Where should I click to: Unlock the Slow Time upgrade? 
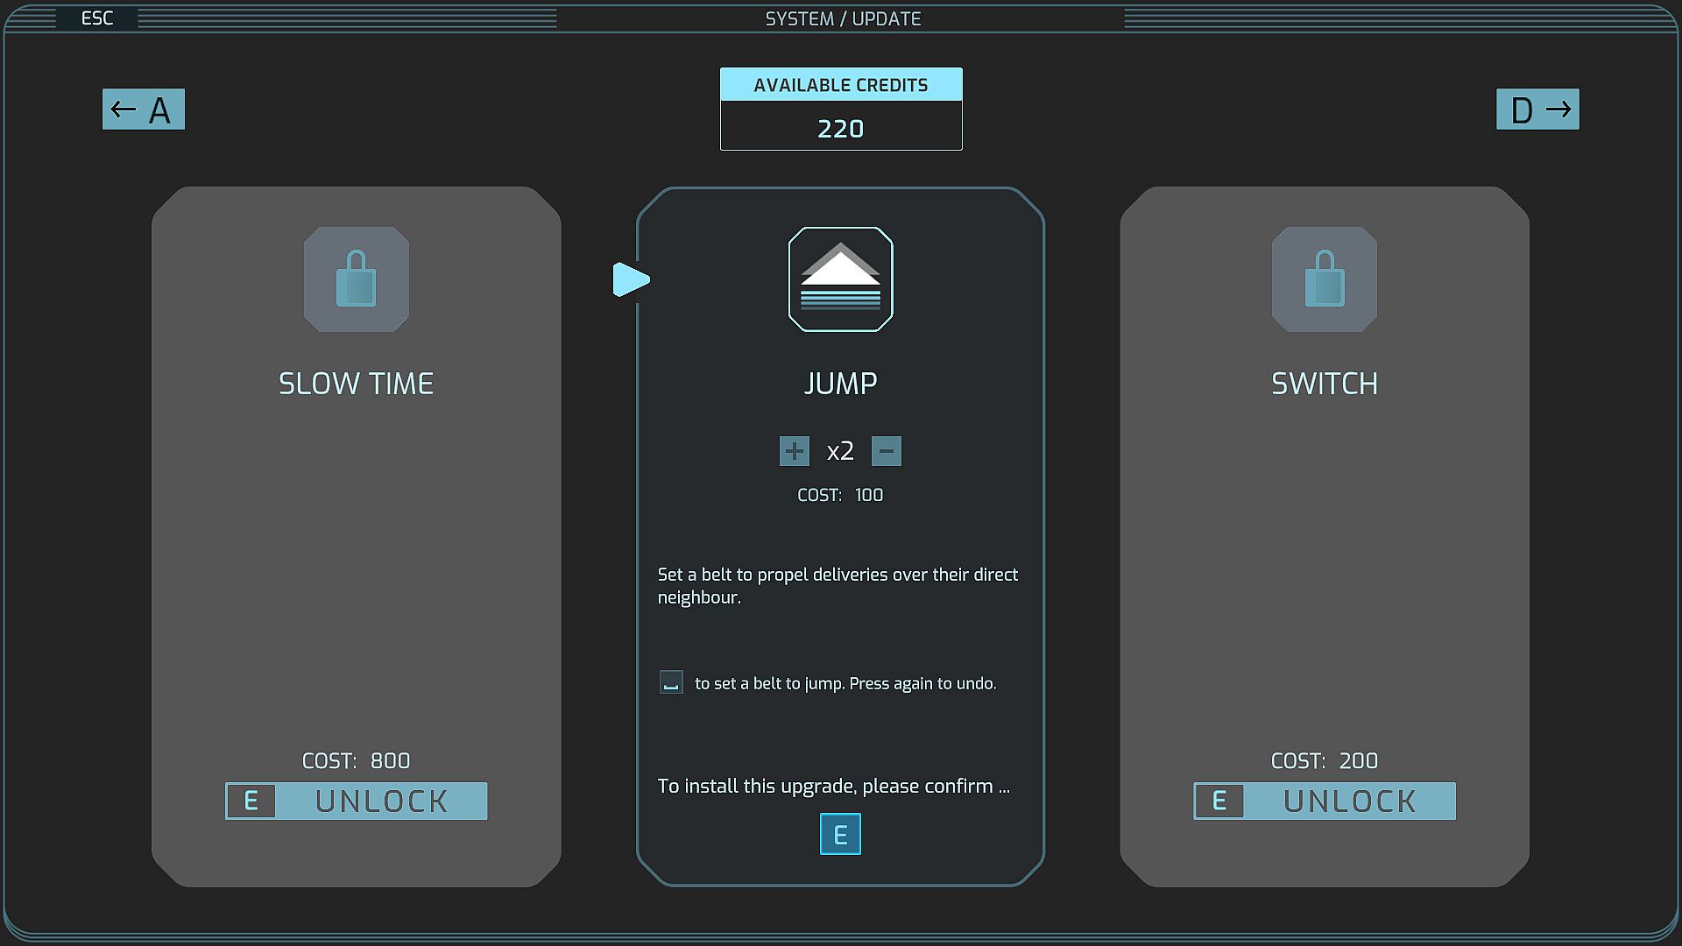tap(381, 801)
